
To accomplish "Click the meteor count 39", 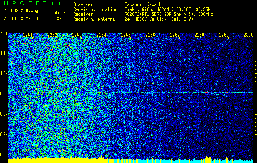I will point(59,19).
